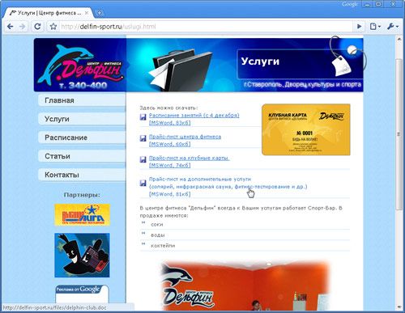405x313 pixels.
Task: Download Расписание занятий (с 4 декабря) link
Action: [x=194, y=116]
